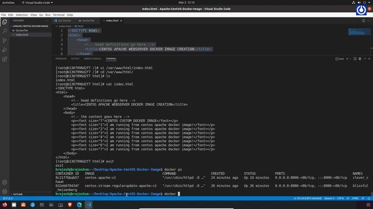The image size is (373, 209).
Task: Switch to the Problems panel tab
Action: click(61, 59)
